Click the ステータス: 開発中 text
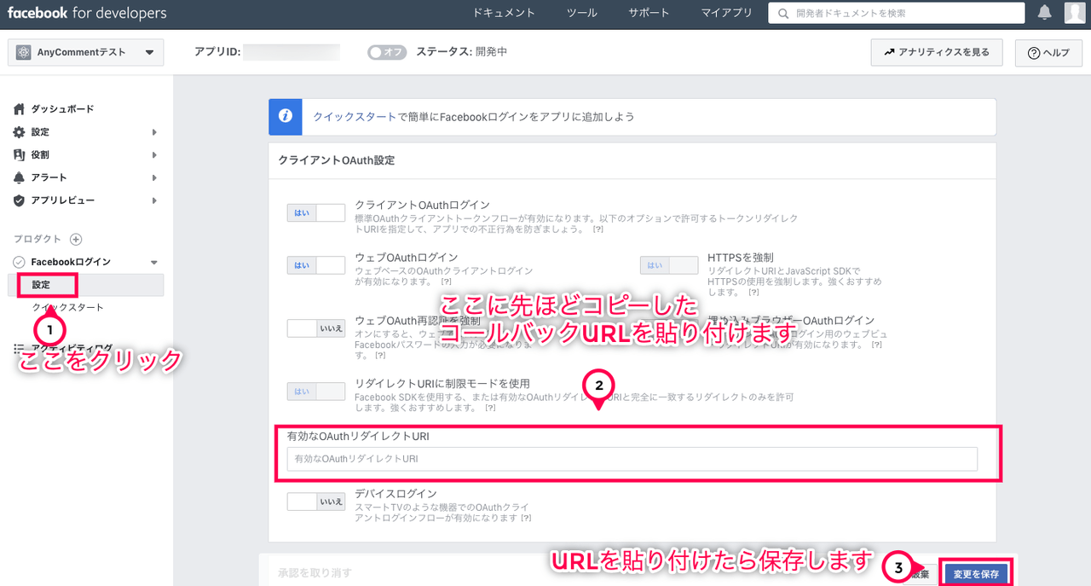The width and height of the screenshot is (1091, 586). point(462,52)
